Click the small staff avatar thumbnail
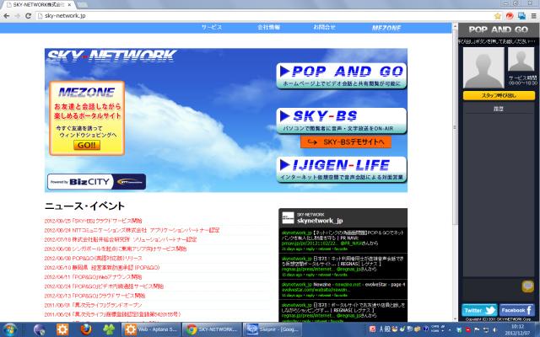This screenshot has height=337, width=540. 521,59
